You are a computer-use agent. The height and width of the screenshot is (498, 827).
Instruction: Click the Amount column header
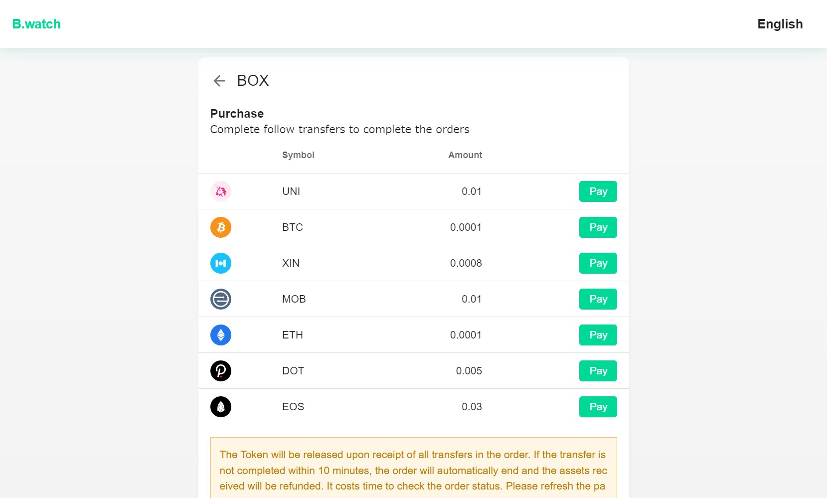[x=465, y=155]
